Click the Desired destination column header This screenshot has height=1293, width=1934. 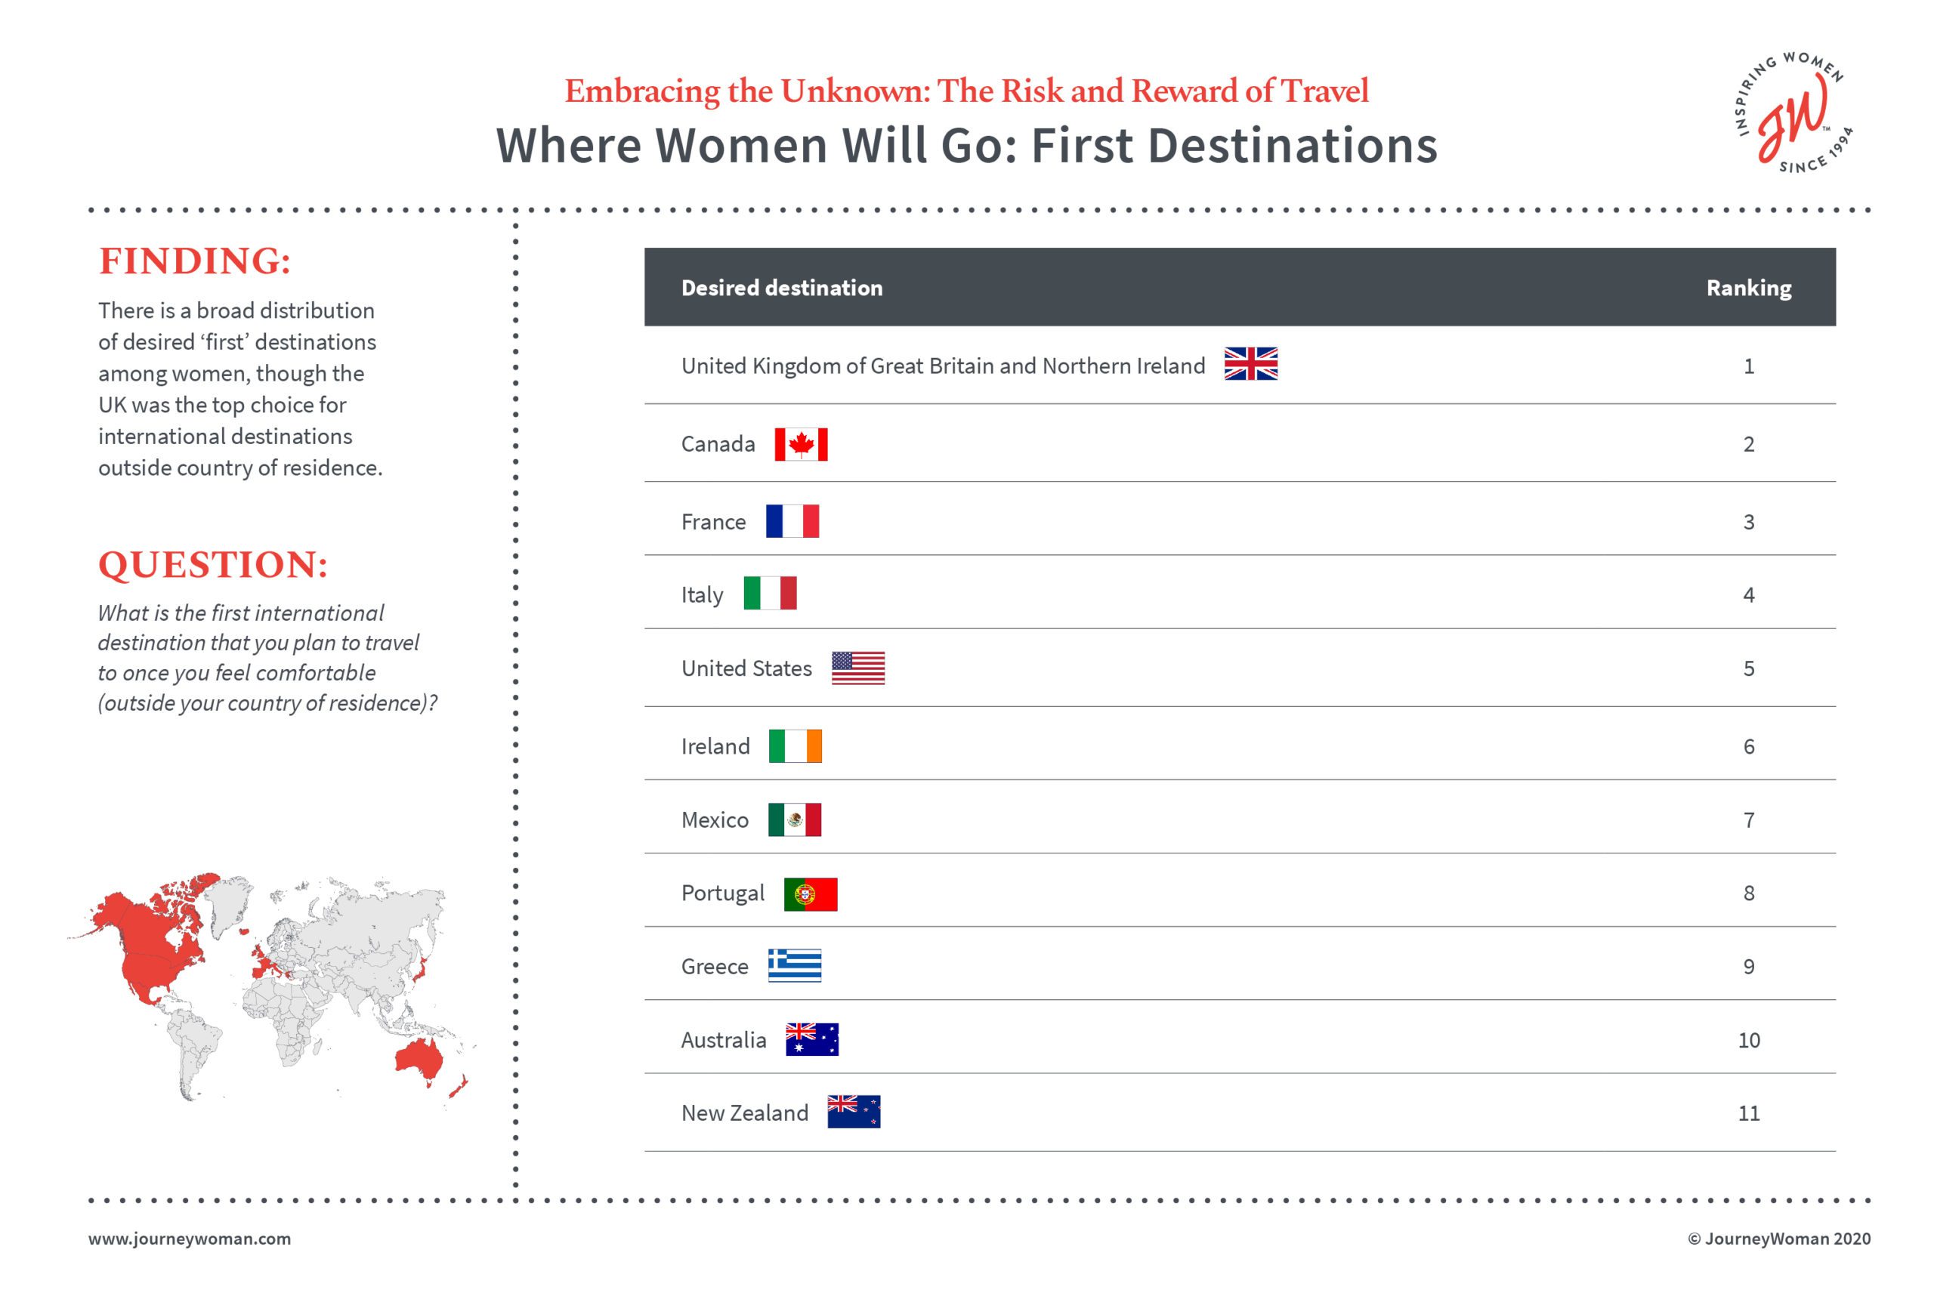[781, 288]
